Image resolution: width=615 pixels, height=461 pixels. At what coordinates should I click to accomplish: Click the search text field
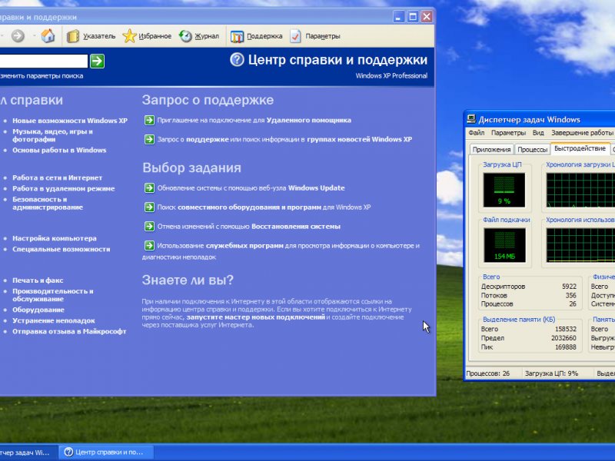[x=43, y=61]
